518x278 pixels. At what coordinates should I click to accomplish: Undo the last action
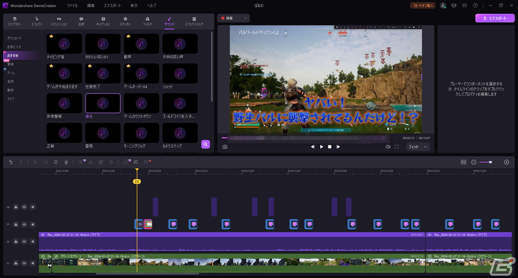11,162
